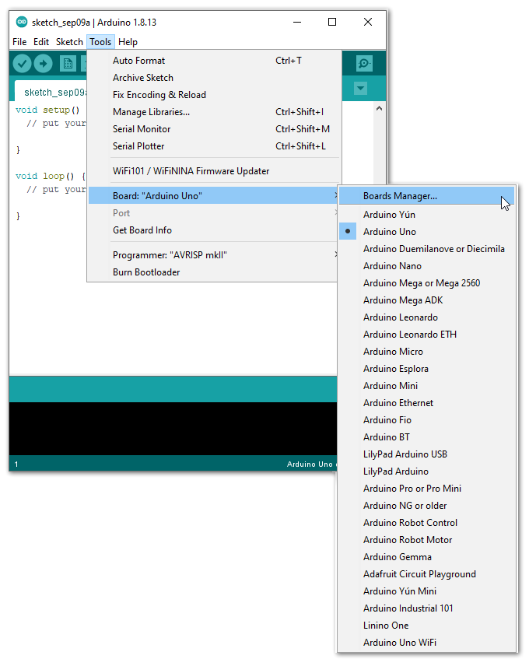The width and height of the screenshot is (529, 666).
Task: Select the Arduino Mega ADK board
Action: tap(426, 300)
